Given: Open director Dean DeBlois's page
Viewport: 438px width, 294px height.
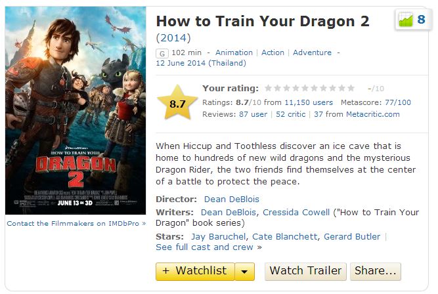Looking at the screenshot, I should pos(230,199).
